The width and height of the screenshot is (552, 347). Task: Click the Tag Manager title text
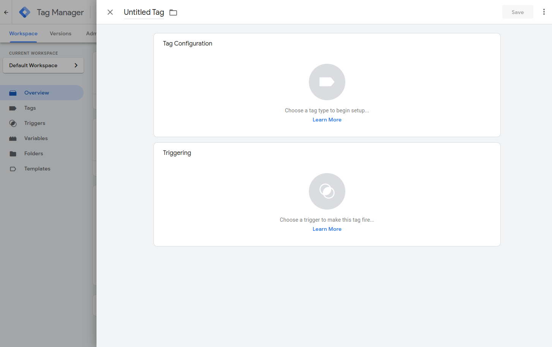point(60,12)
